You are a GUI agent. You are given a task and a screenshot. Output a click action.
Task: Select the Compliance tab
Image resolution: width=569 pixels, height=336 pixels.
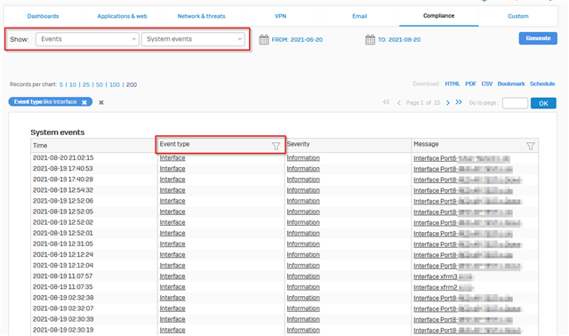point(438,16)
